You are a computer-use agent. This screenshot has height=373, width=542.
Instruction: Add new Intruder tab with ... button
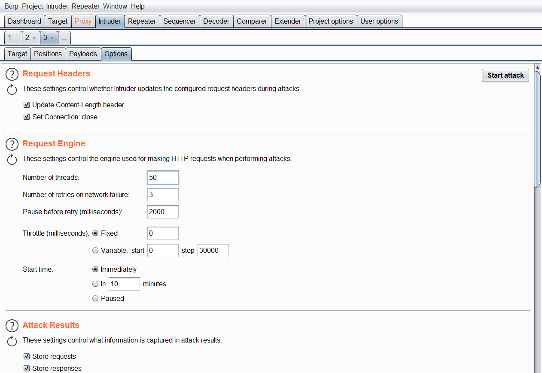point(64,38)
